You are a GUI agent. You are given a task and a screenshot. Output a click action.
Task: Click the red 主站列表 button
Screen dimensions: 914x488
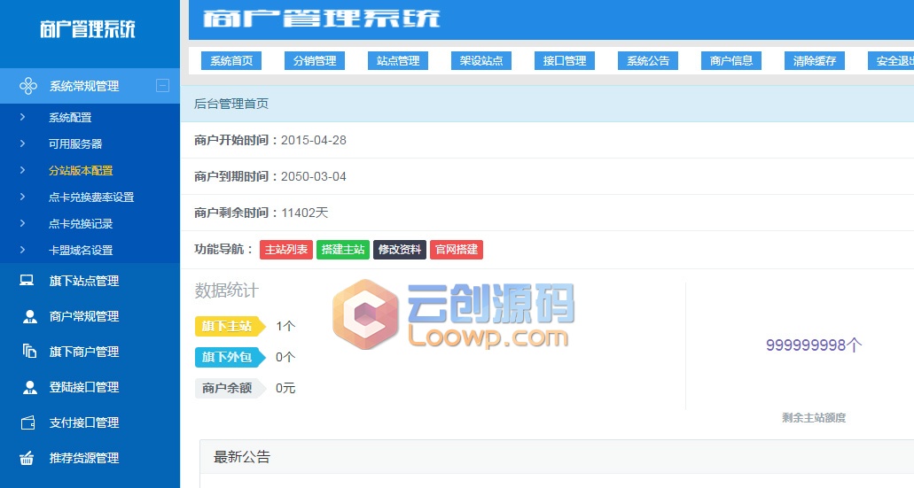286,250
